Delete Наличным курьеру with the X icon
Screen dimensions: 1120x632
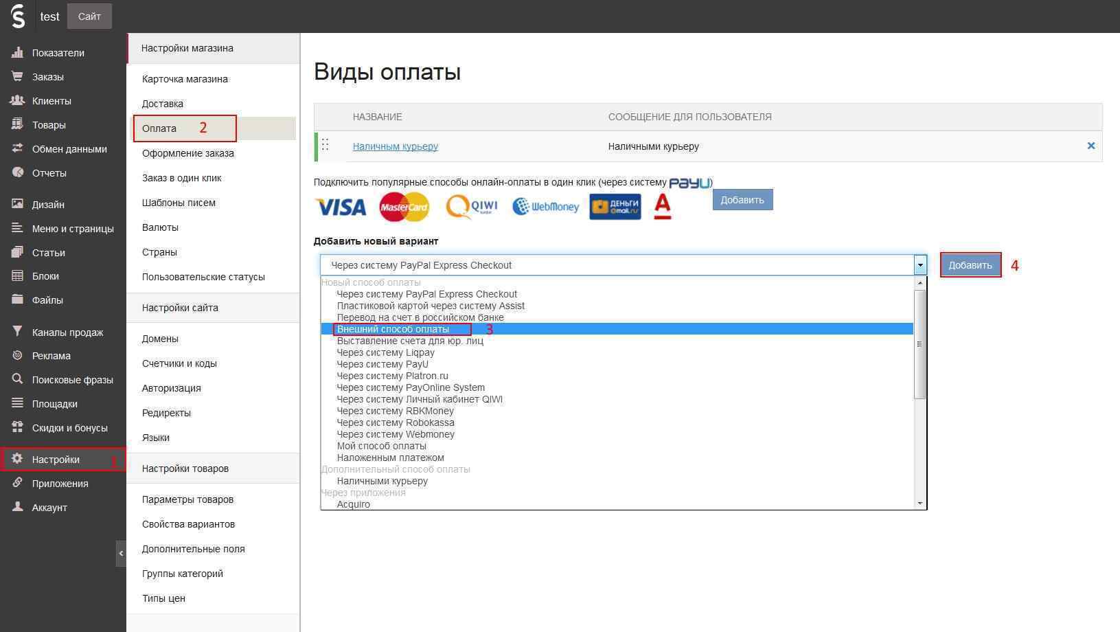1090,146
